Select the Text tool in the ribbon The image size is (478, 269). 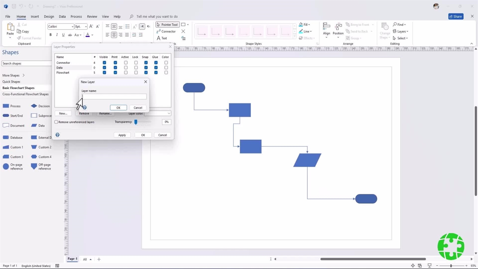point(162,38)
